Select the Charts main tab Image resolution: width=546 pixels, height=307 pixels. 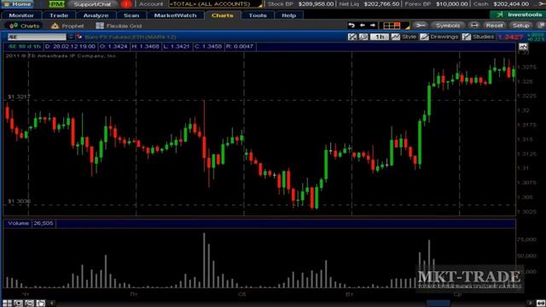(x=222, y=15)
